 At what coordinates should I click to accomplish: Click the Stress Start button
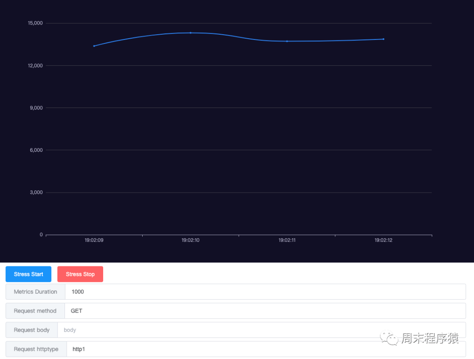[29, 274]
